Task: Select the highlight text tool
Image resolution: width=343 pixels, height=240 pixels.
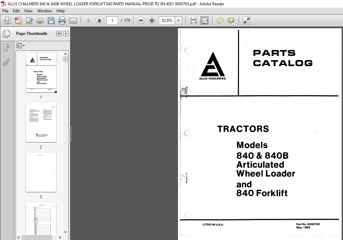Action: pyautogui.click(x=231, y=21)
